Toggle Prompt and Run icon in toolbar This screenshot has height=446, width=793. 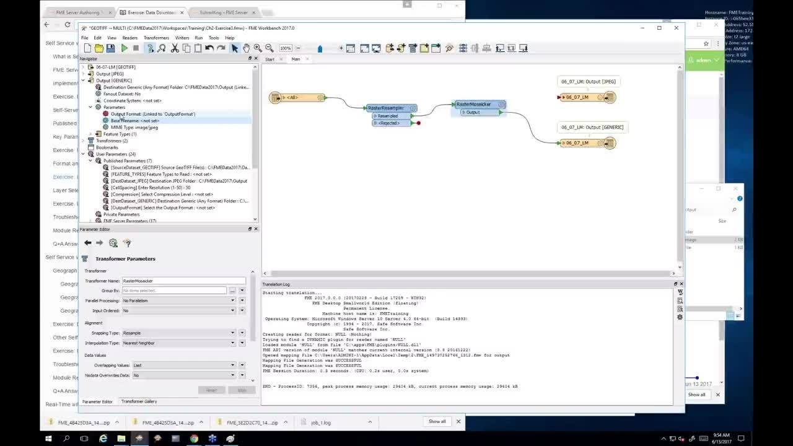(x=149, y=48)
